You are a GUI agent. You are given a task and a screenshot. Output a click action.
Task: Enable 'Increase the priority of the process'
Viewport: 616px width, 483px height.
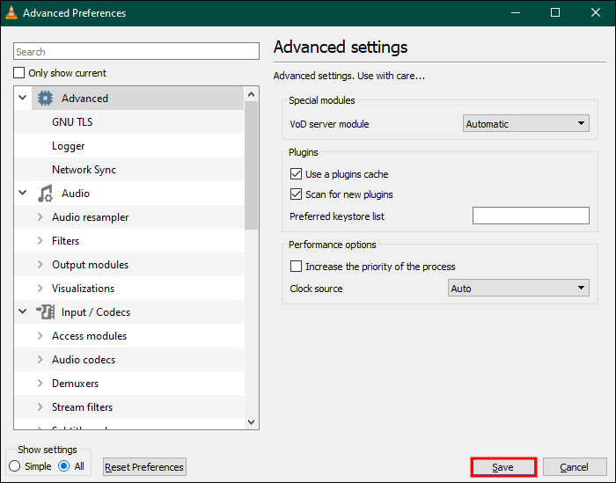click(296, 267)
